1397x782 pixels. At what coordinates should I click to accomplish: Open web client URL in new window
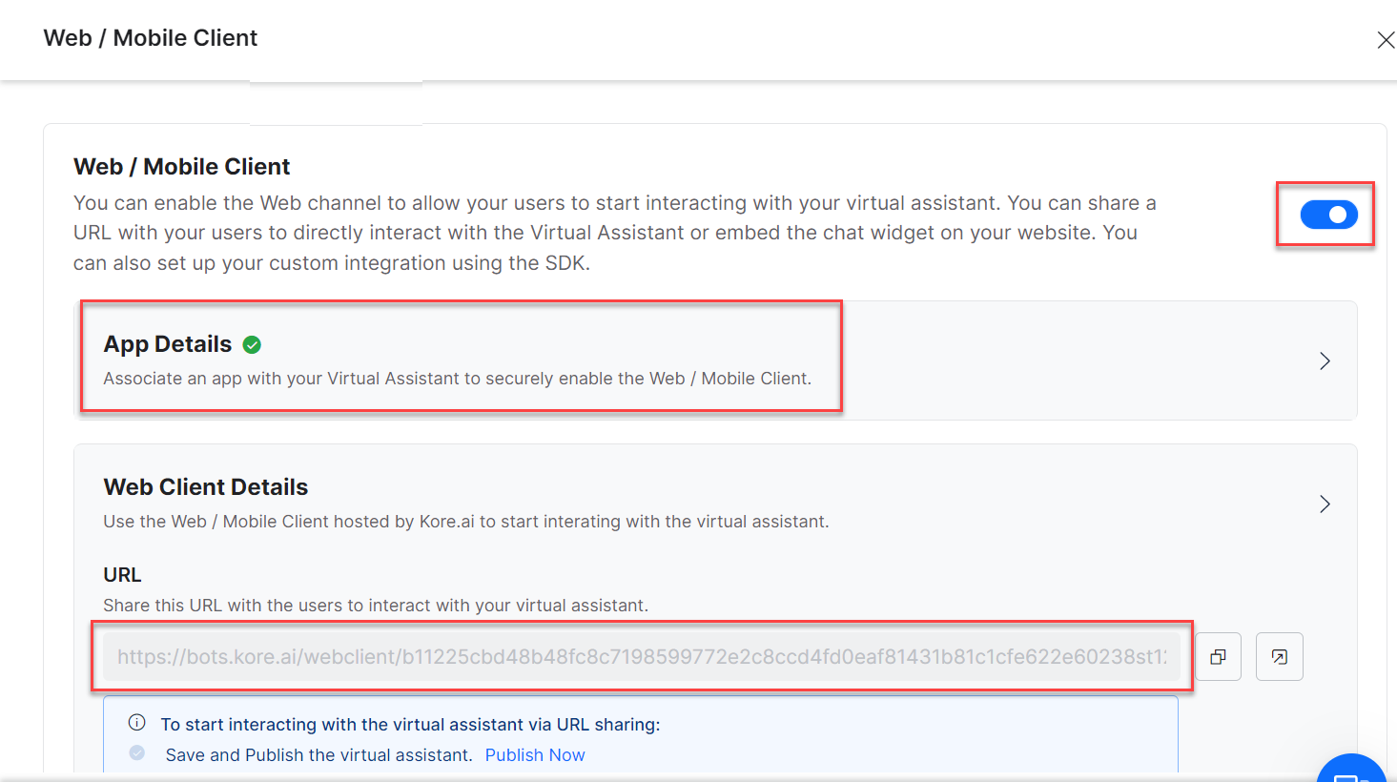pos(1279,657)
